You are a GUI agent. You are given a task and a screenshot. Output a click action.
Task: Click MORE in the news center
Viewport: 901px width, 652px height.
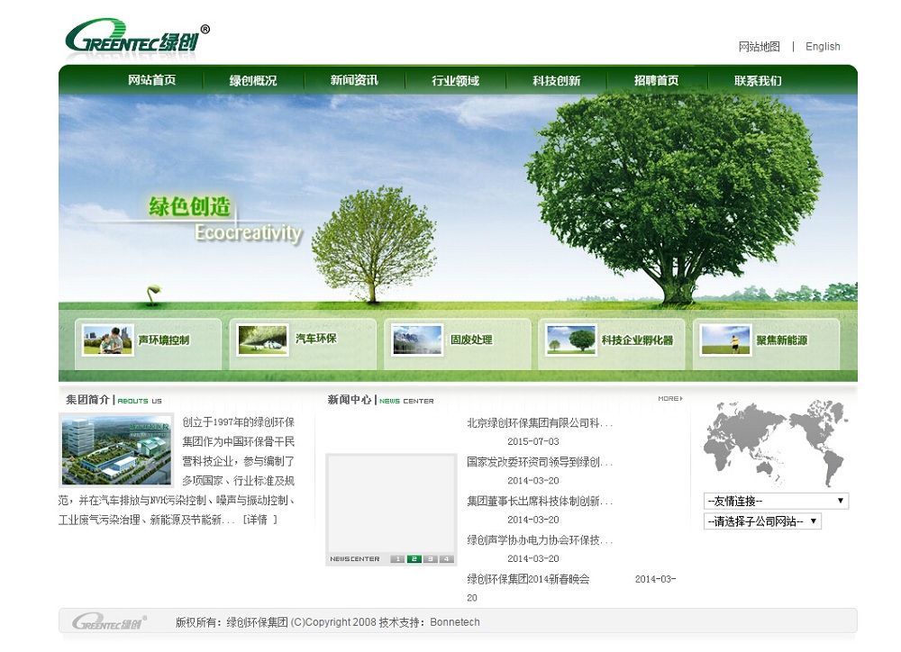coord(670,398)
